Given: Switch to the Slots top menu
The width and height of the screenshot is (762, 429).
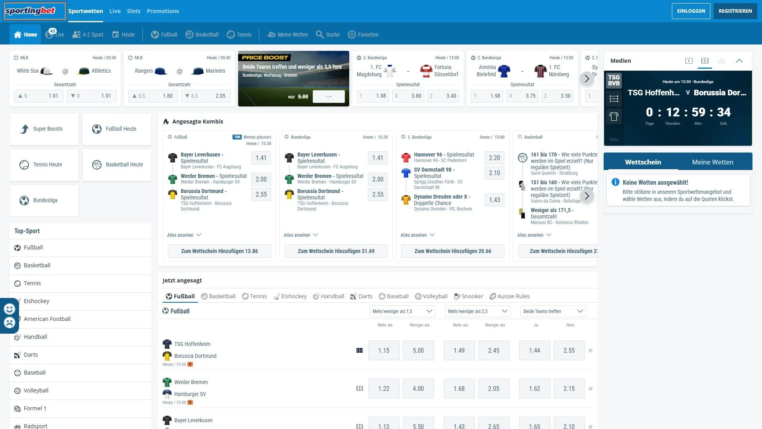Looking at the screenshot, I should click(134, 11).
